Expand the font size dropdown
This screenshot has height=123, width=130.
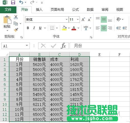78,19
